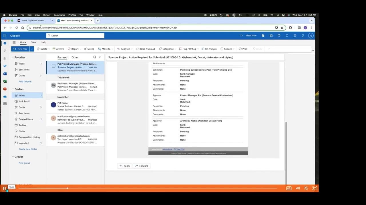
Task: Pause the video playback
Action: (4, 188)
